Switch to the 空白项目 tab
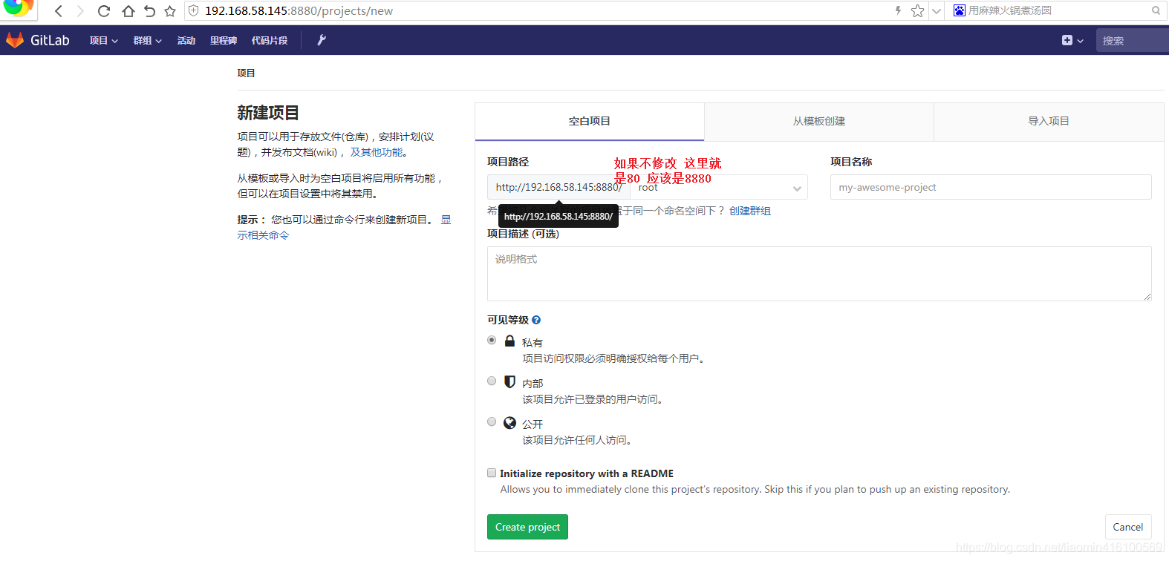The height and width of the screenshot is (561, 1169). (x=590, y=121)
